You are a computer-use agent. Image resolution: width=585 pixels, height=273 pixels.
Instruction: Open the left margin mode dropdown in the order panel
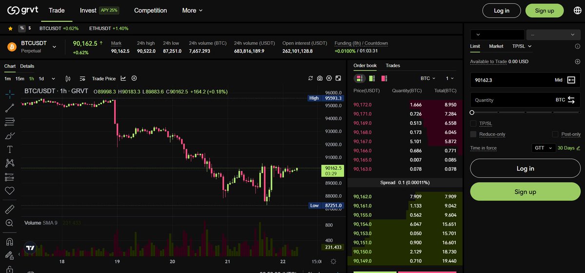coord(497,35)
